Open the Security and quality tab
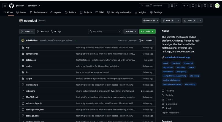222x122 pixels. click(119, 12)
